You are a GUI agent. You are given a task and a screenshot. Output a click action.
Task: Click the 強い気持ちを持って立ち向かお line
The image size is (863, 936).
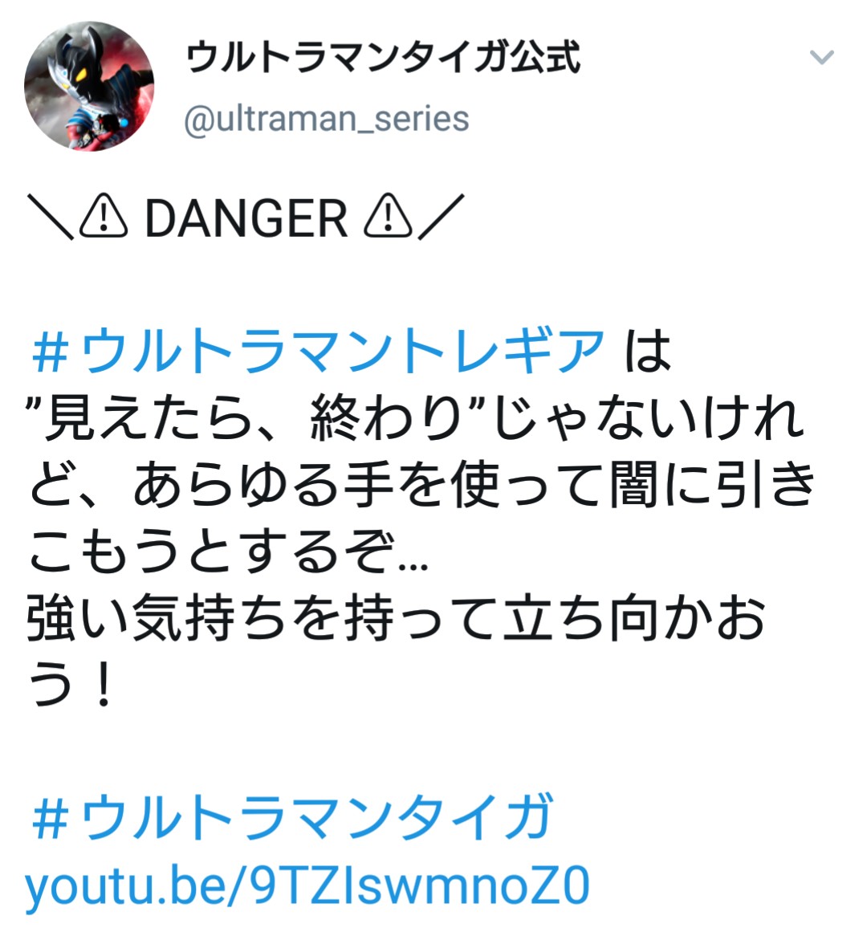click(397, 618)
